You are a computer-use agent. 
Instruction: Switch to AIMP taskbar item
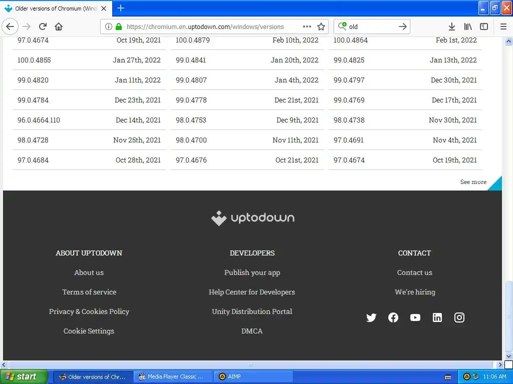[253, 376]
